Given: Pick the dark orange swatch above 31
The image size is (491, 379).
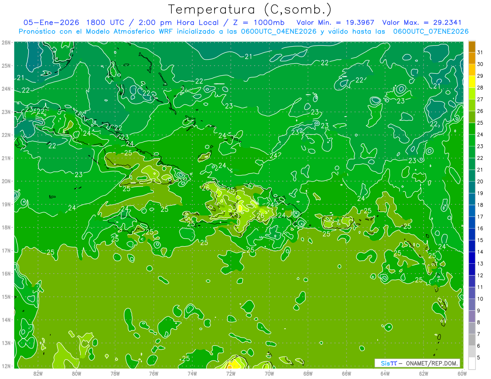Looking at the screenshot, I should pyautogui.click(x=472, y=46).
